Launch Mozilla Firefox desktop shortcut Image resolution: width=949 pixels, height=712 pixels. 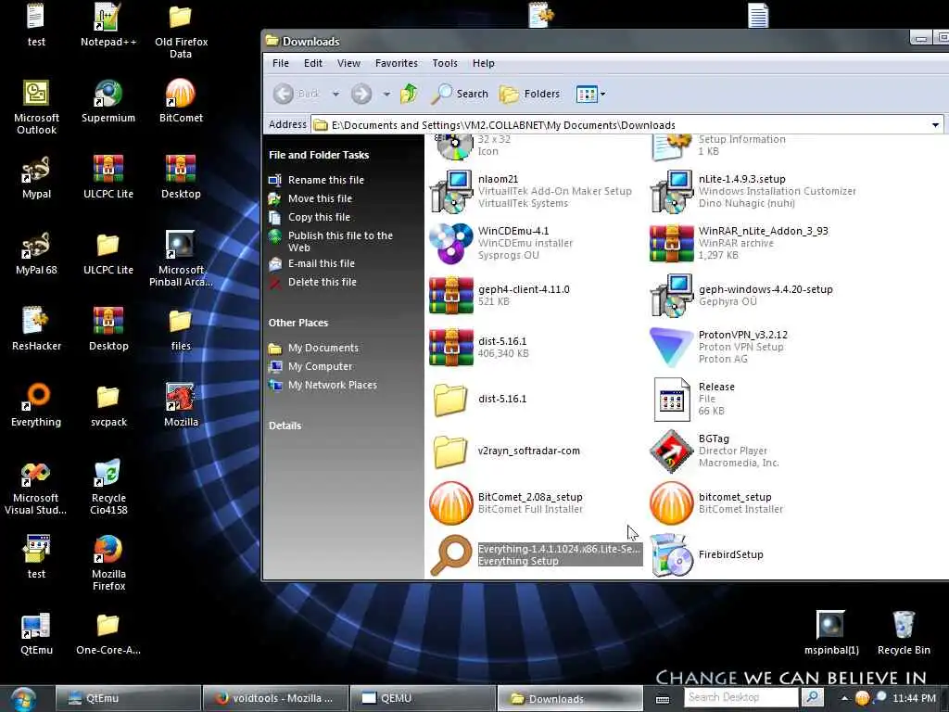coord(108,563)
